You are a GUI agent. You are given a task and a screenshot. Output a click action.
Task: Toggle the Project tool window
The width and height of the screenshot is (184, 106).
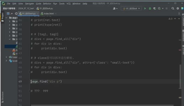point(2,17)
